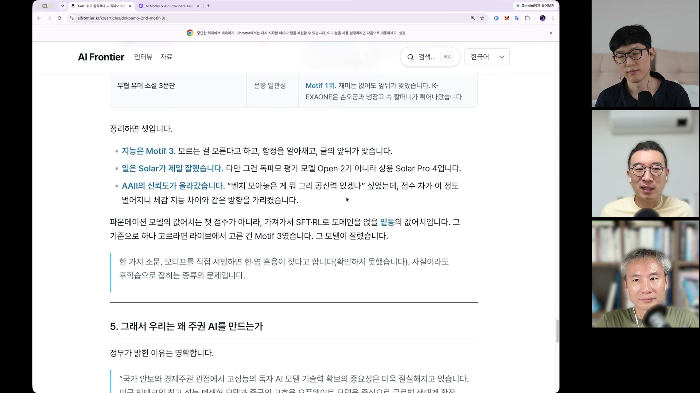Bookmark this page with the star icon
The image size is (700, 393).
point(482,18)
